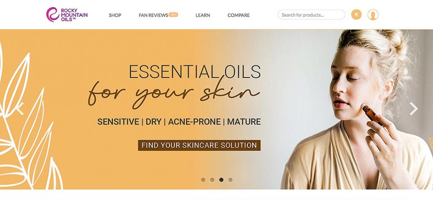Show the previous banner slide arrow

point(20,109)
